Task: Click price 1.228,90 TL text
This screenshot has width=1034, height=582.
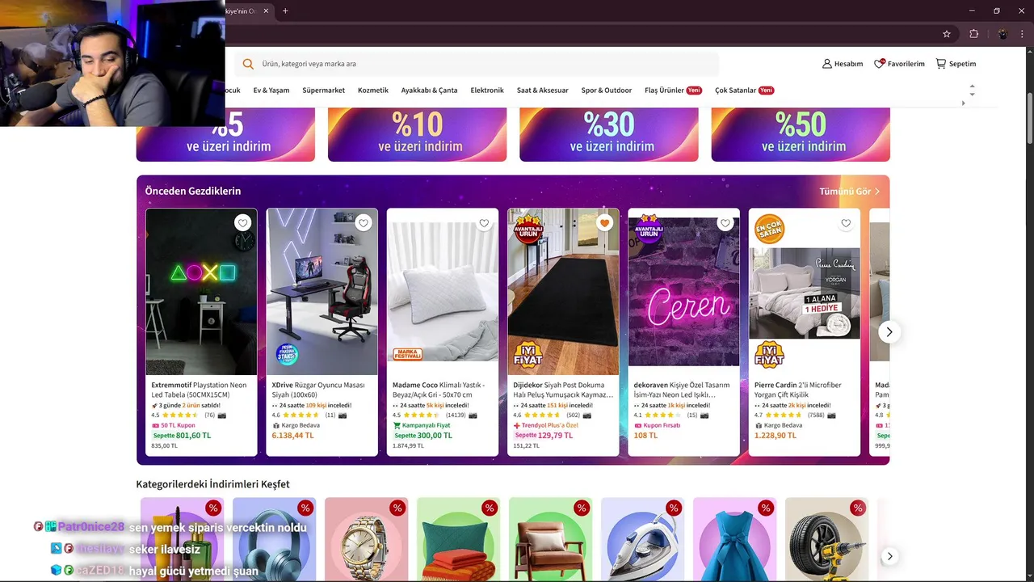Action: click(x=775, y=435)
